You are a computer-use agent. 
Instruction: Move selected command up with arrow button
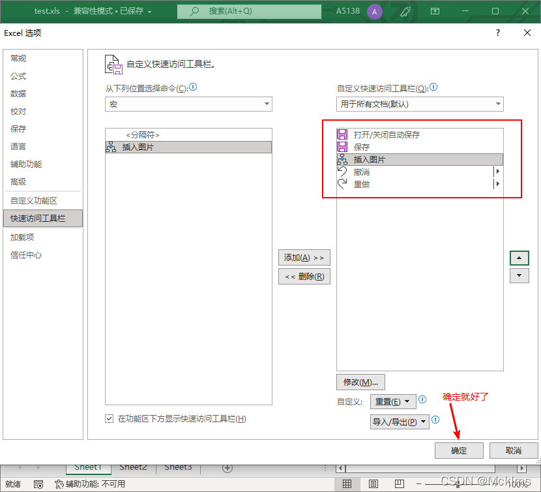tap(519, 258)
